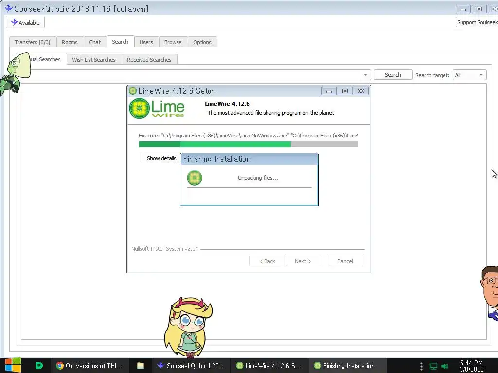
Task: Click the Next button in setup
Action: pos(303,261)
